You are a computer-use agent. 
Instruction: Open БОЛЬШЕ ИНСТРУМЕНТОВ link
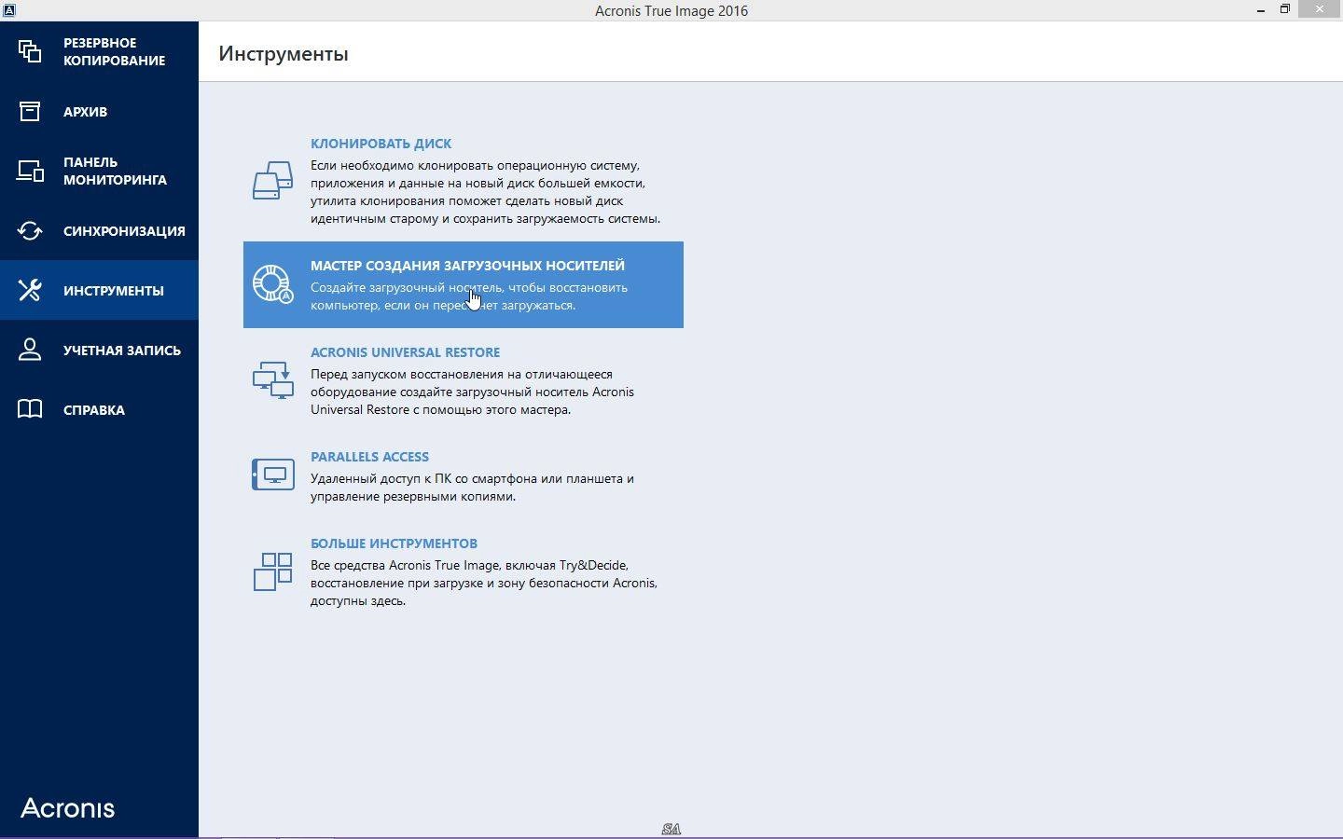point(394,543)
